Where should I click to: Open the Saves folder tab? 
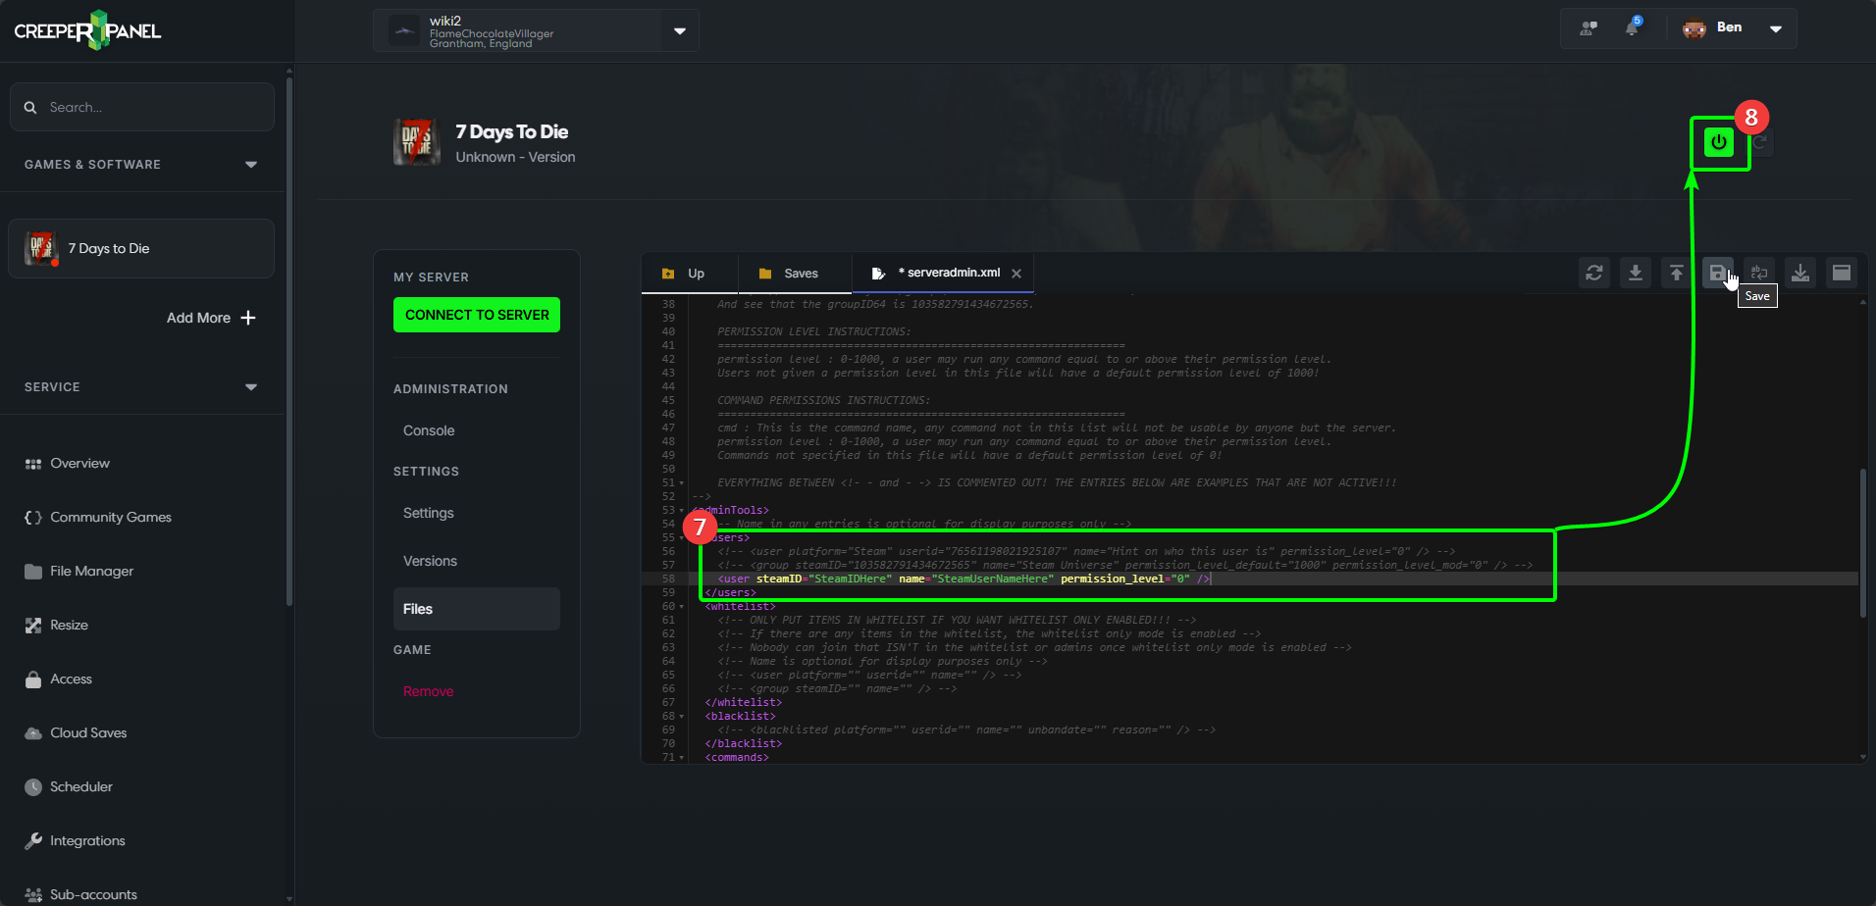point(789,274)
